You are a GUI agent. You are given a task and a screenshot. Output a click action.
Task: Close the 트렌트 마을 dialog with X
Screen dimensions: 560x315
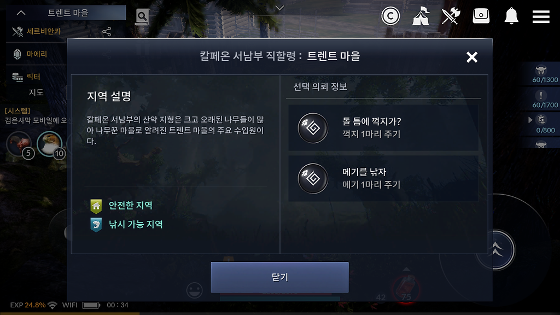[x=472, y=57]
